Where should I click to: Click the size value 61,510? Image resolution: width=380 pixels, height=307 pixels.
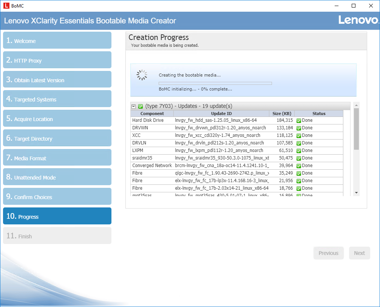286,150
